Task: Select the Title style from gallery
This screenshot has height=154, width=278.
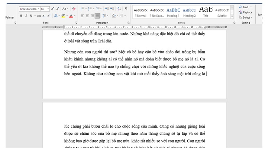Action: coord(206,12)
